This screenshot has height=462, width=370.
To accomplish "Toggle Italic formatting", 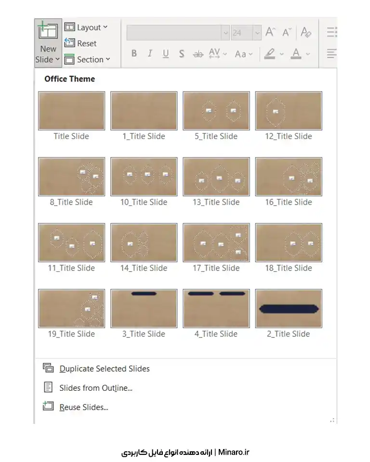I will [x=150, y=54].
